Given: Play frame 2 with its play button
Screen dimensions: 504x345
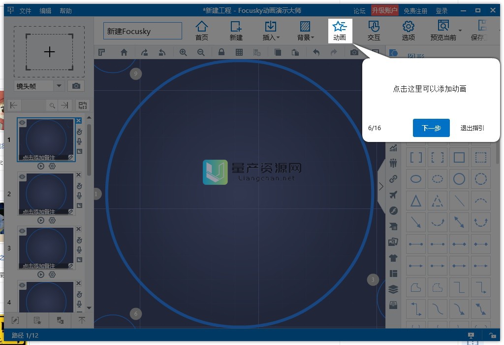Looking at the screenshot, I should (40, 220).
